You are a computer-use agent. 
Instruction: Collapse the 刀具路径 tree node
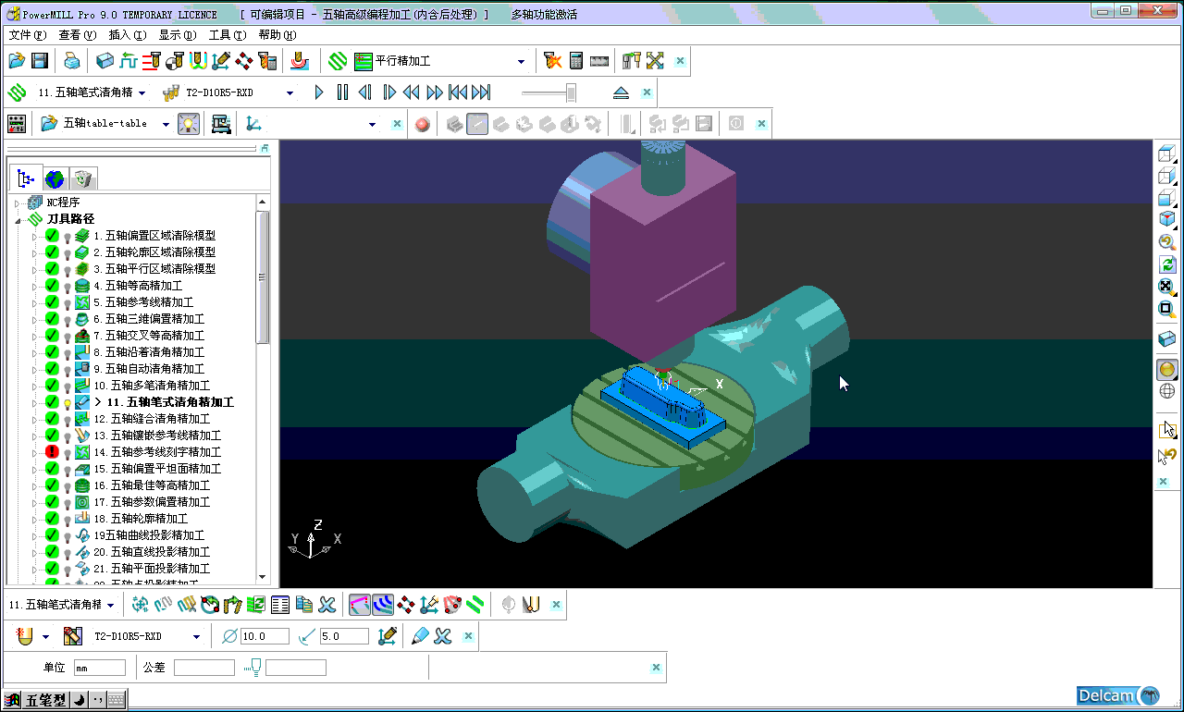tap(17, 220)
